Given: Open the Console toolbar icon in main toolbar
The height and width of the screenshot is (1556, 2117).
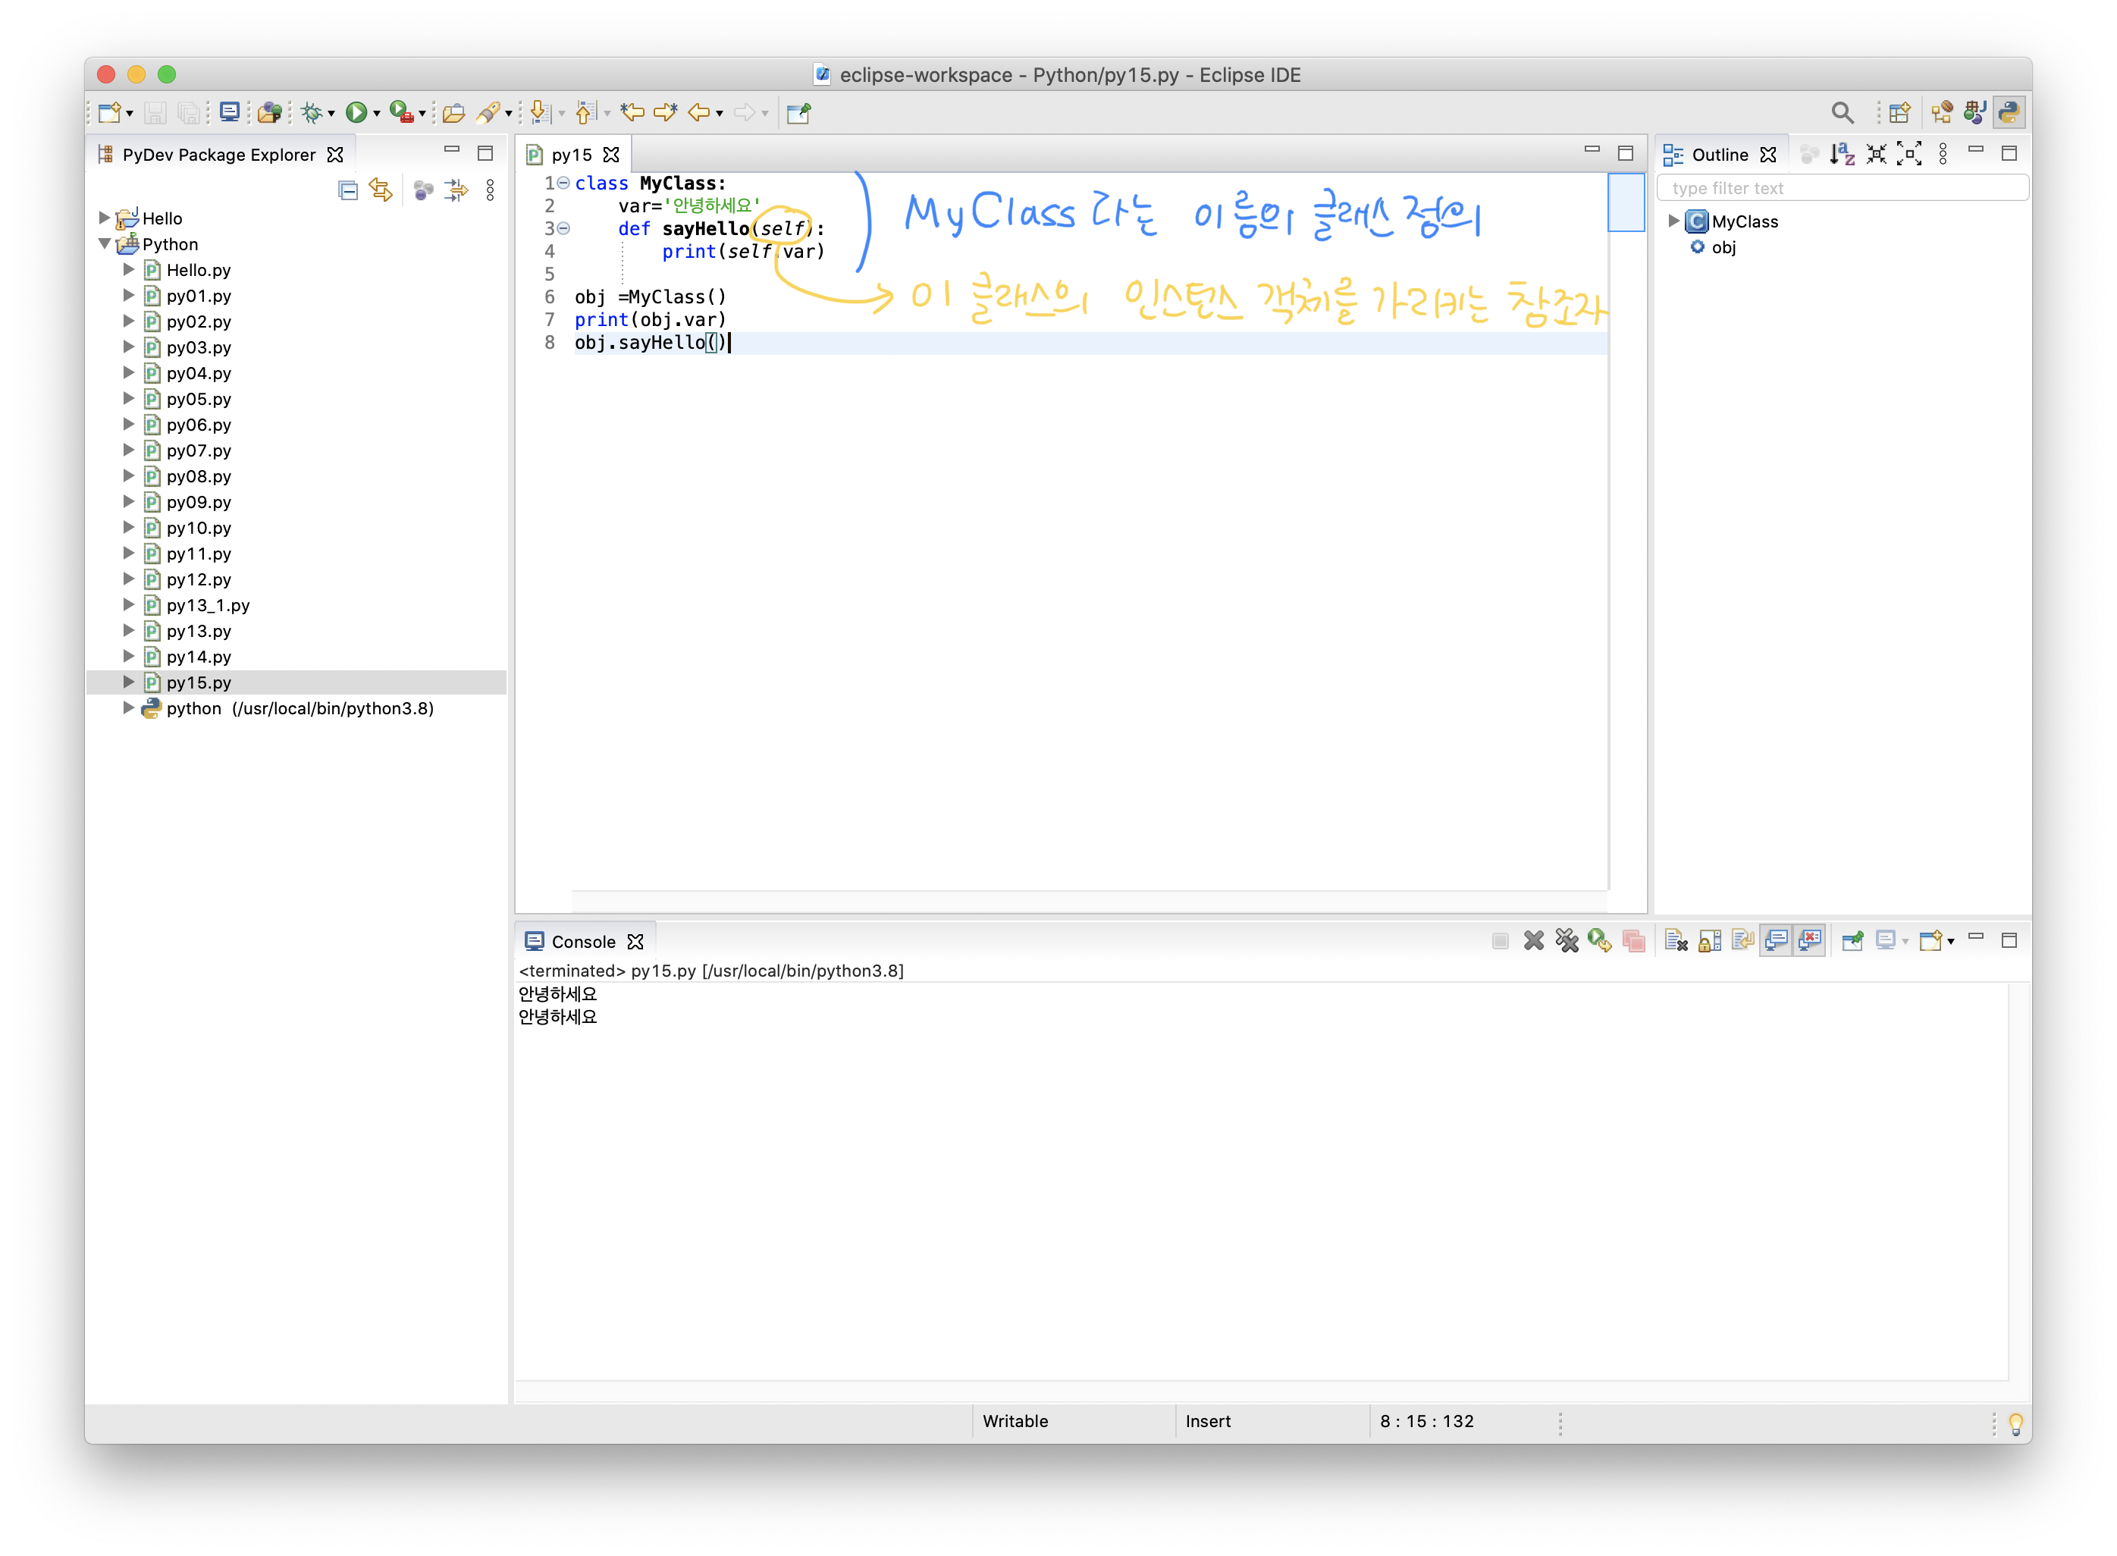Looking at the screenshot, I should coord(229,113).
